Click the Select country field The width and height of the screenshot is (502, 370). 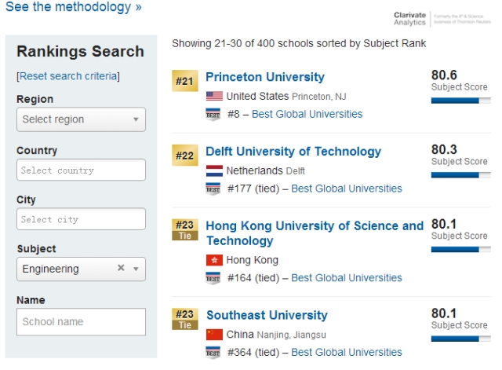coord(81,170)
